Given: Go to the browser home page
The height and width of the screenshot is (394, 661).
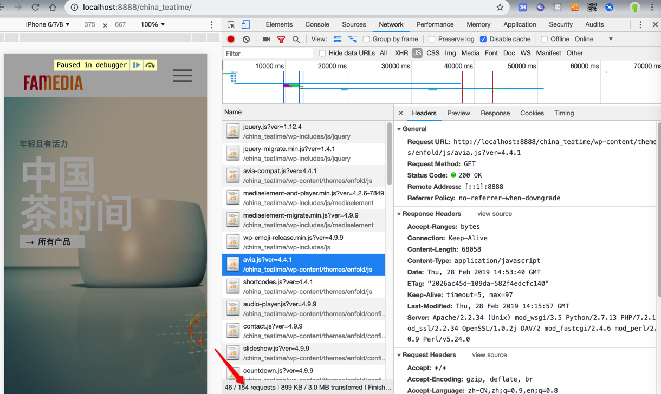Looking at the screenshot, I should pyautogui.click(x=53, y=8).
